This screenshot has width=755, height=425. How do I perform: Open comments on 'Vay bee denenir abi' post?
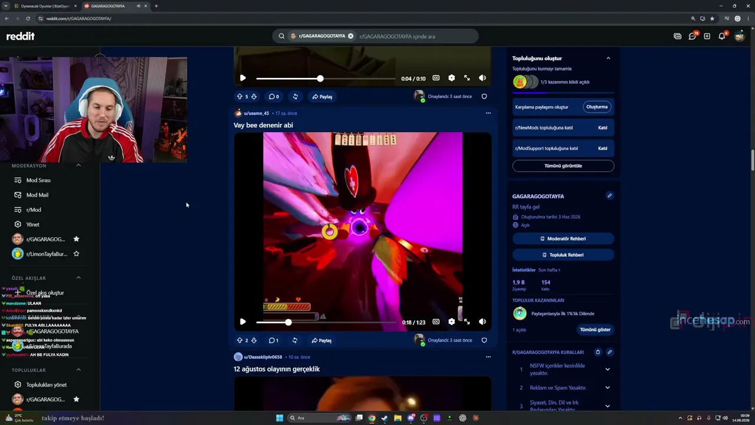tap(273, 341)
